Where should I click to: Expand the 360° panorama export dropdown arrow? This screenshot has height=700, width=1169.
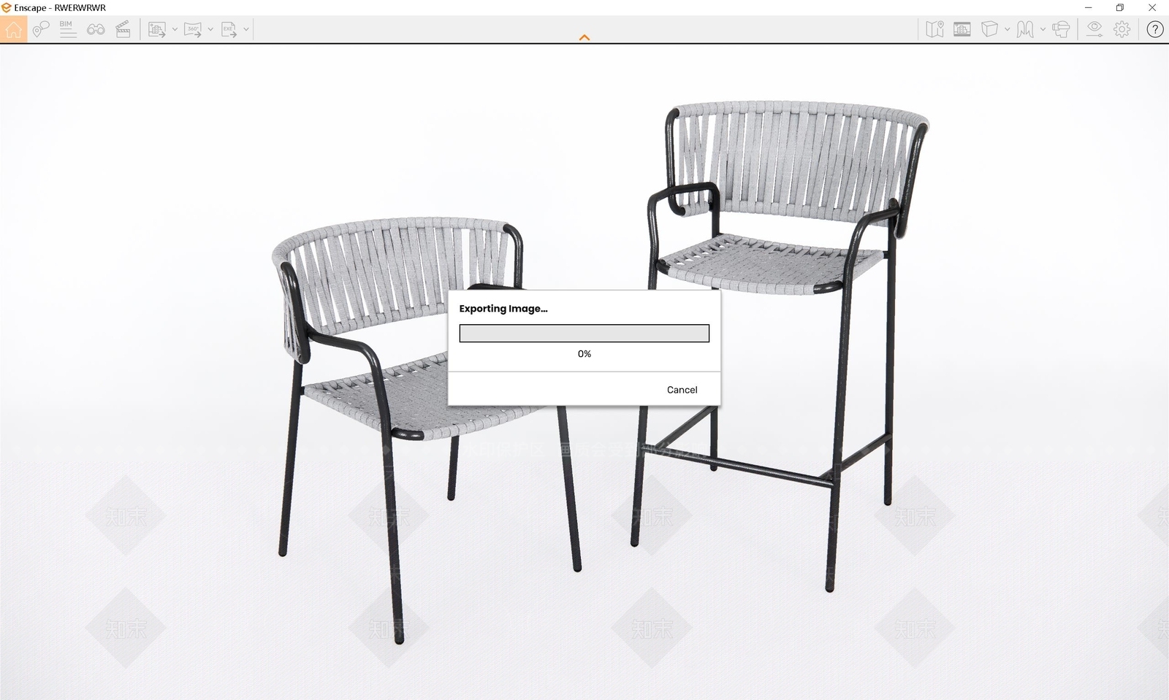[x=210, y=29]
